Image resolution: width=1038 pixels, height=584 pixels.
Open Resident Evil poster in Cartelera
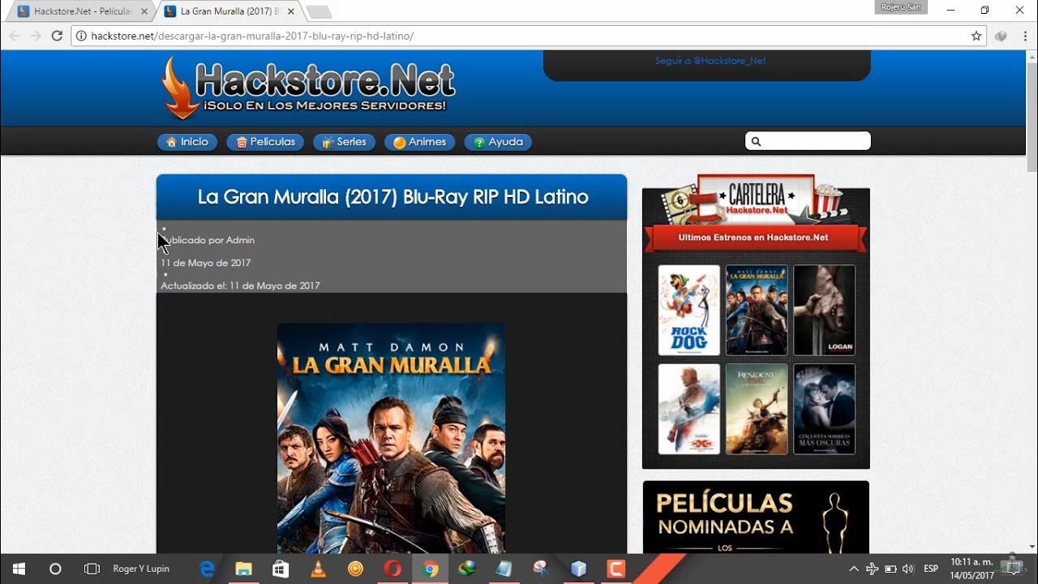[x=757, y=409]
